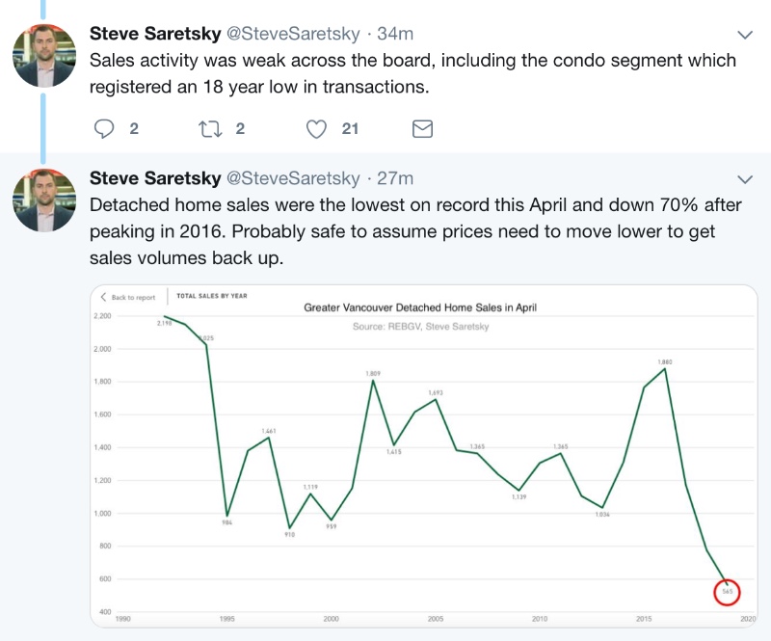Click the red circled 565 data point
This screenshot has width=771, height=641.
tap(727, 592)
